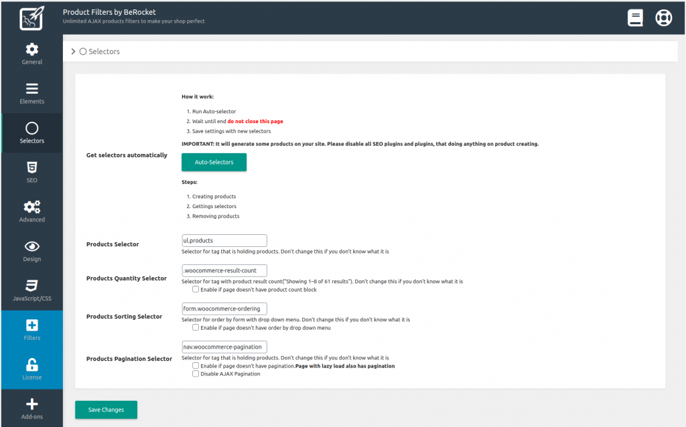The image size is (686, 427).
Task: Click the BeRocket rocket logo icon
Action: point(31,17)
